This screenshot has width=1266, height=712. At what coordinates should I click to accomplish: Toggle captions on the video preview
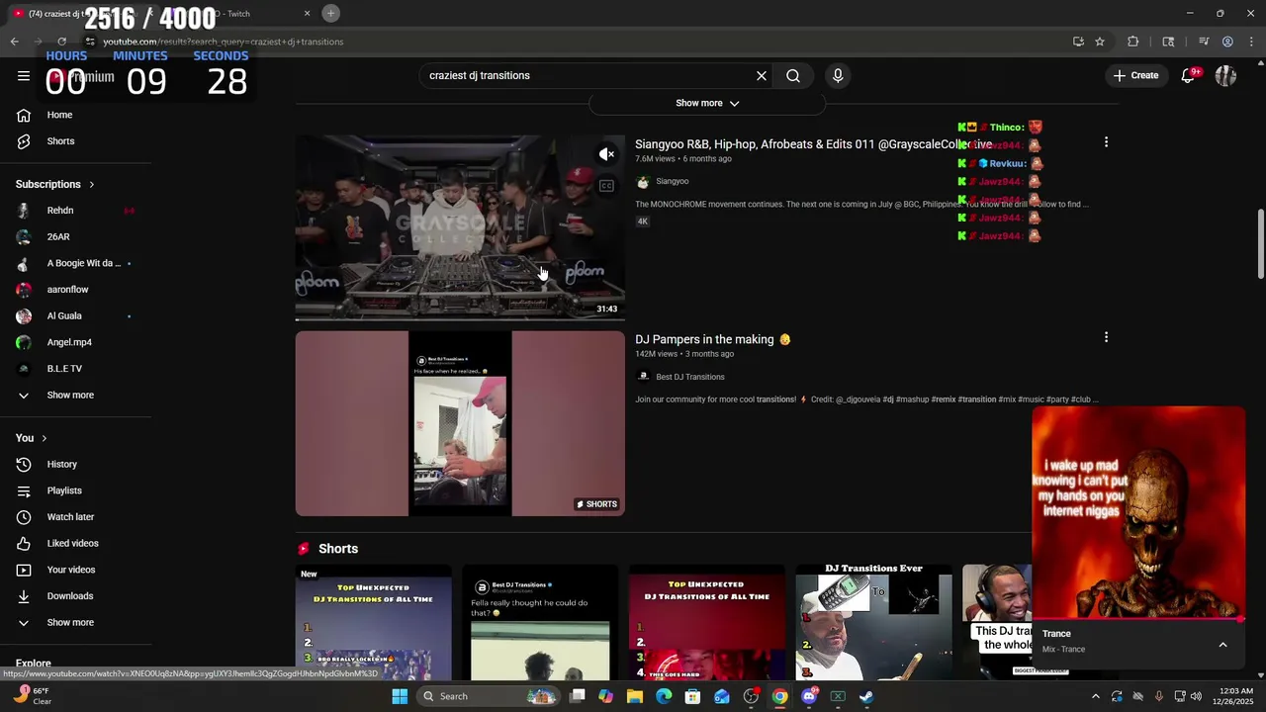pyautogui.click(x=607, y=186)
